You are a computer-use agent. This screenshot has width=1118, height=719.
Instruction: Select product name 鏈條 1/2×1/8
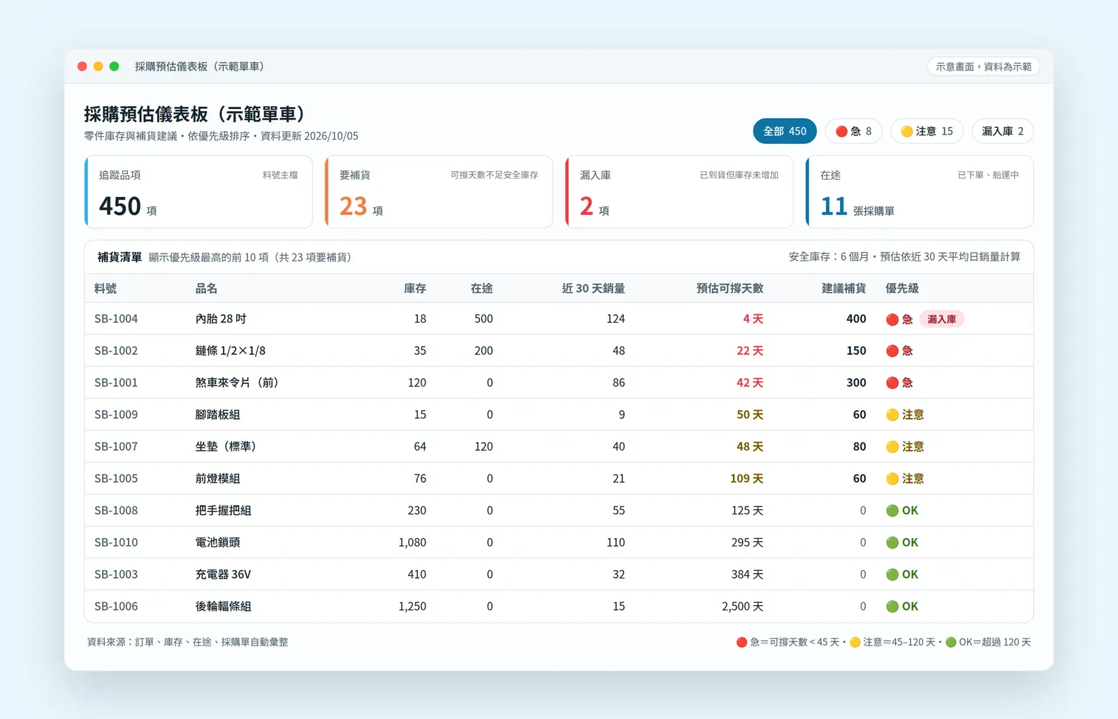pyautogui.click(x=231, y=351)
